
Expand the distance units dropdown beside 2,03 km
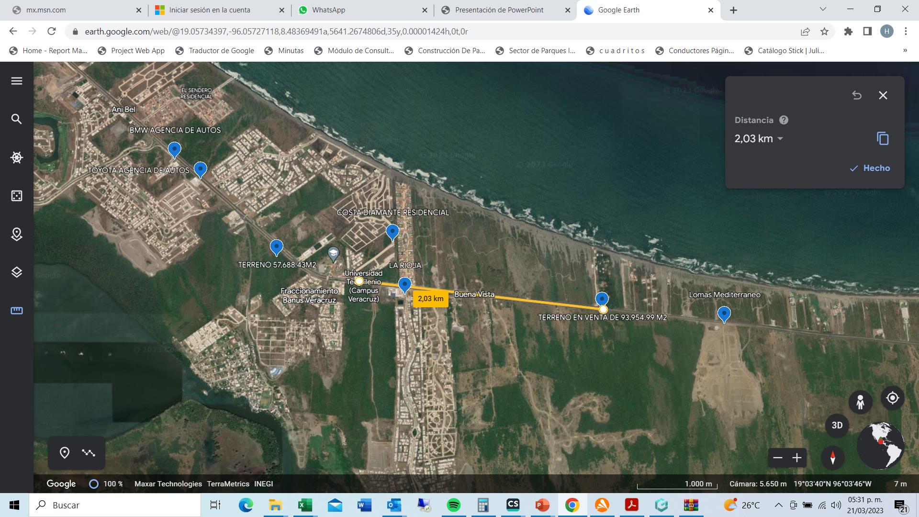tap(780, 139)
